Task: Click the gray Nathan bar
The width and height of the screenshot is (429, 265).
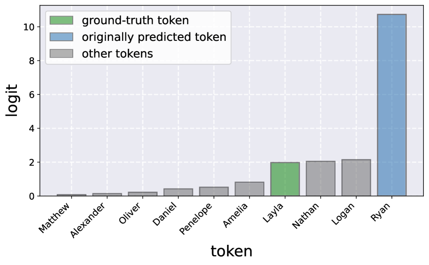Action: [321, 179]
